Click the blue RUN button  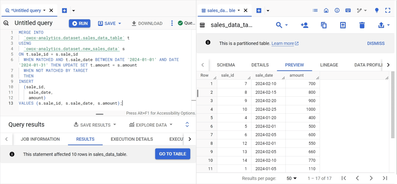point(80,23)
